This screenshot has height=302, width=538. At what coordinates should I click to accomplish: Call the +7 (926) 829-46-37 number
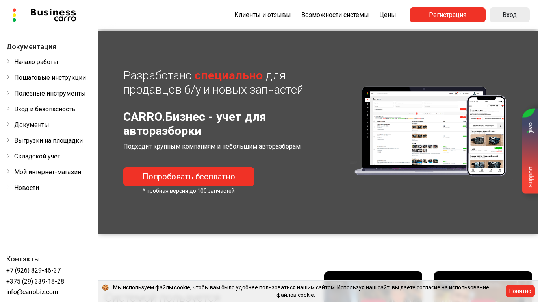coord(33,270)
